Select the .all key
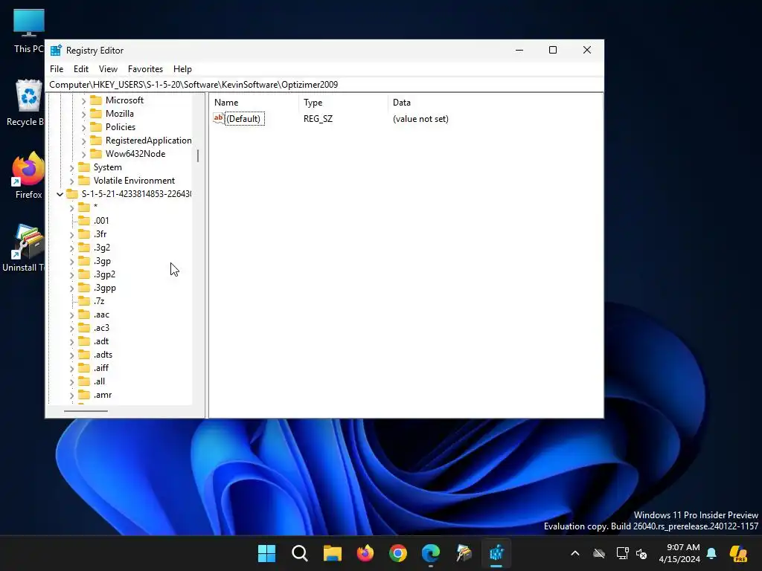Viewport: 762px width, 571px height. [x=99, y=381]
